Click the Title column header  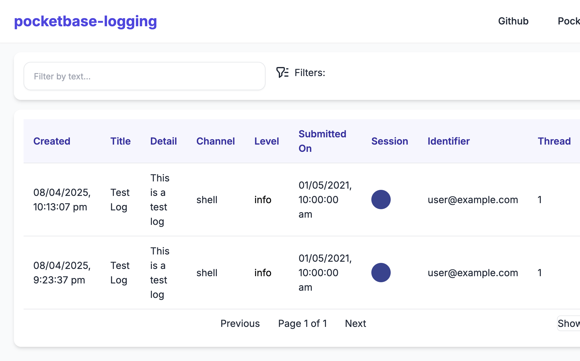click(x=120, y=141)
